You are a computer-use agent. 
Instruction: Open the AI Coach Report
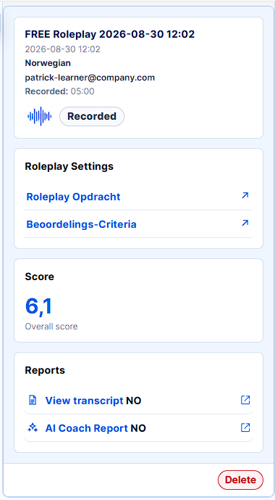point(86,428)
